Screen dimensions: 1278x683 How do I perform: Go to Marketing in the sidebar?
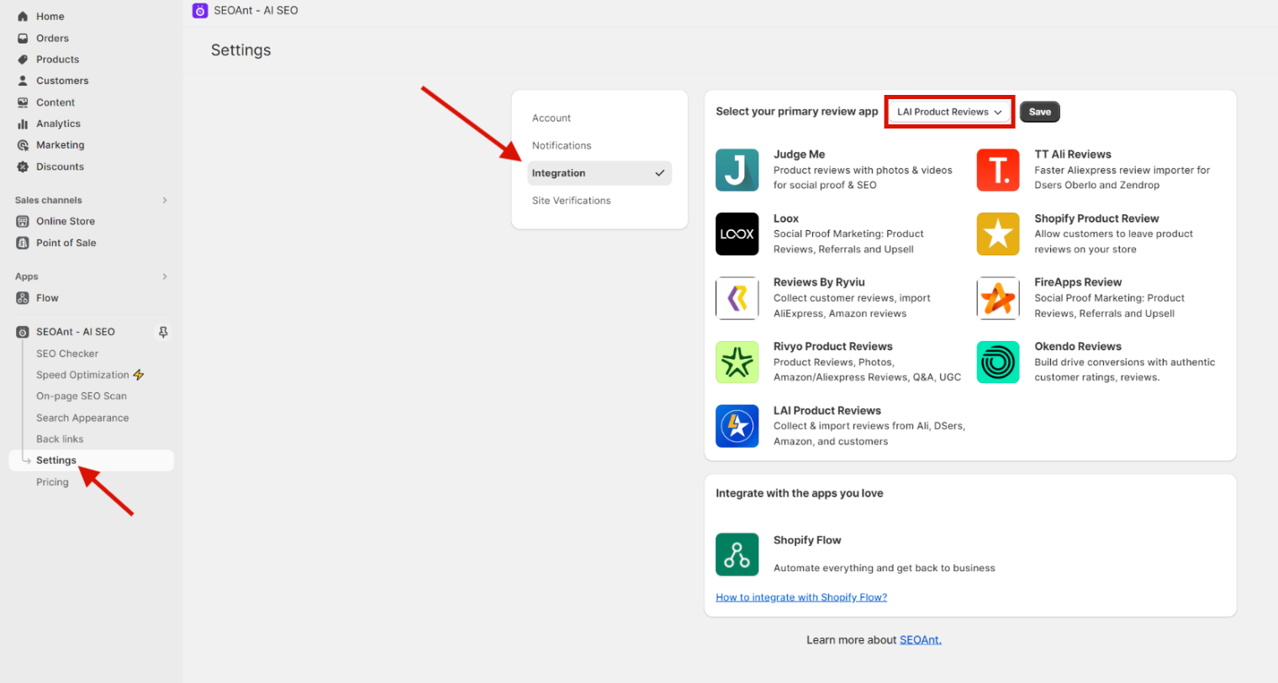(x=60, y=145)
